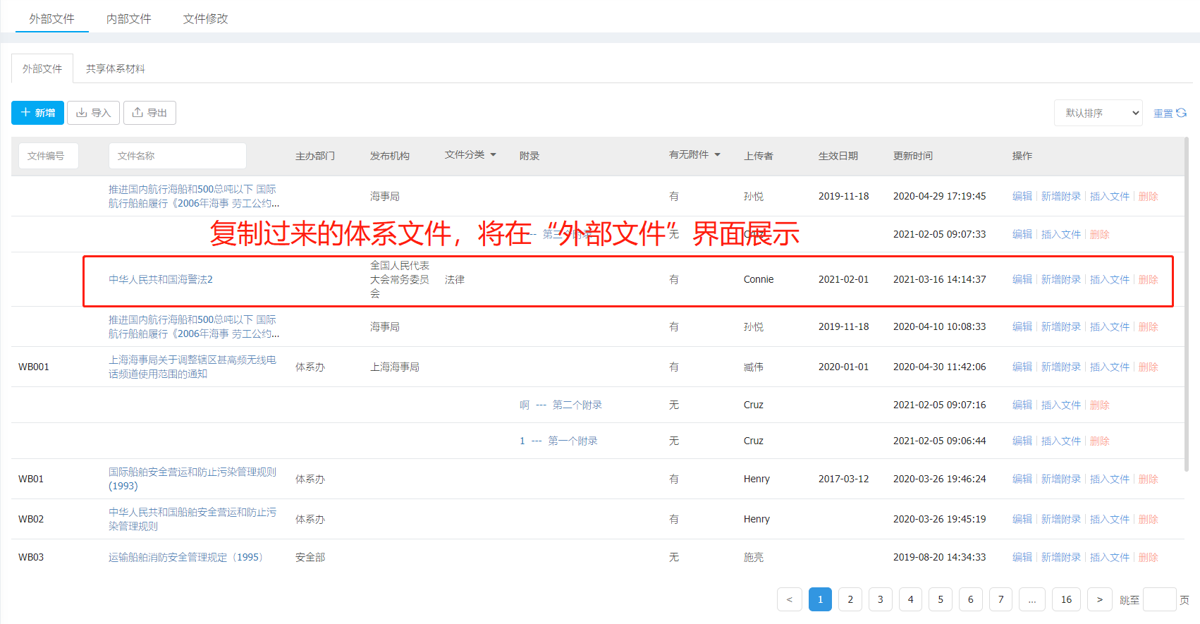Select the 共享体系材料 sub-tab
Viewport: 1200px width, 624px height.
click(116, 68)
